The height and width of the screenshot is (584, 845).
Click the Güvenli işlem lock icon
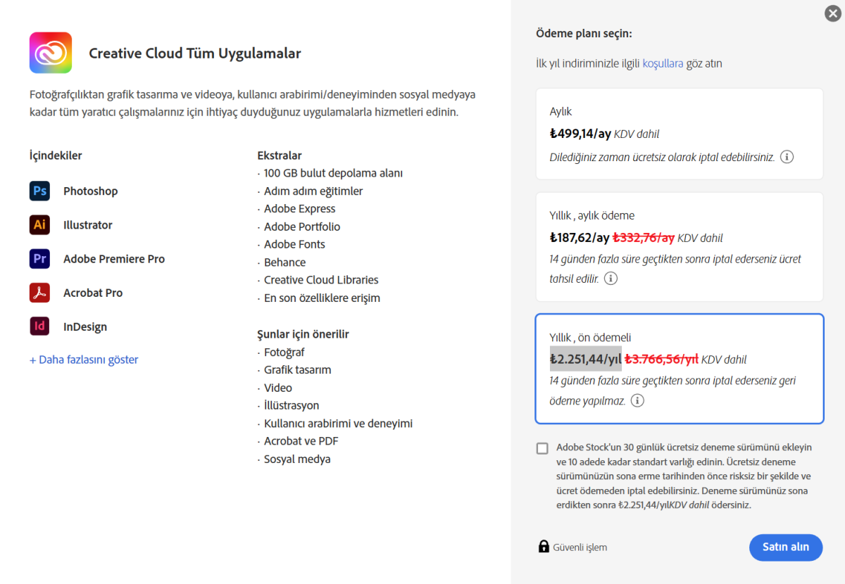[x=544, y=547]
